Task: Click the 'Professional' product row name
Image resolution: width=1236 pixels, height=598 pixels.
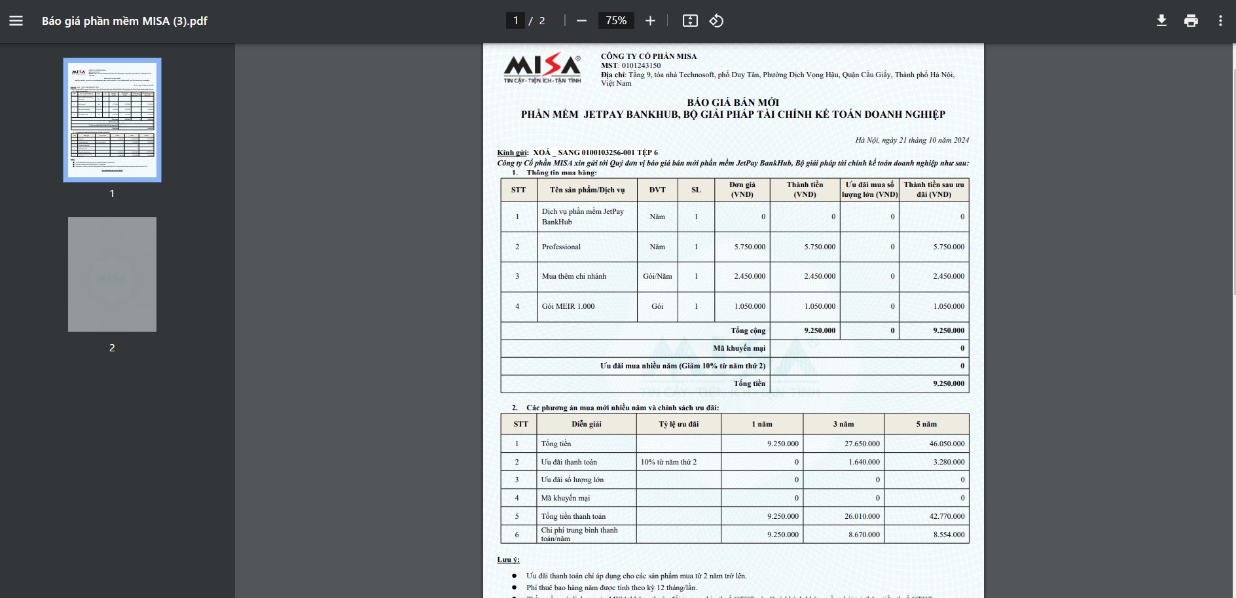Action: [561, 247]
